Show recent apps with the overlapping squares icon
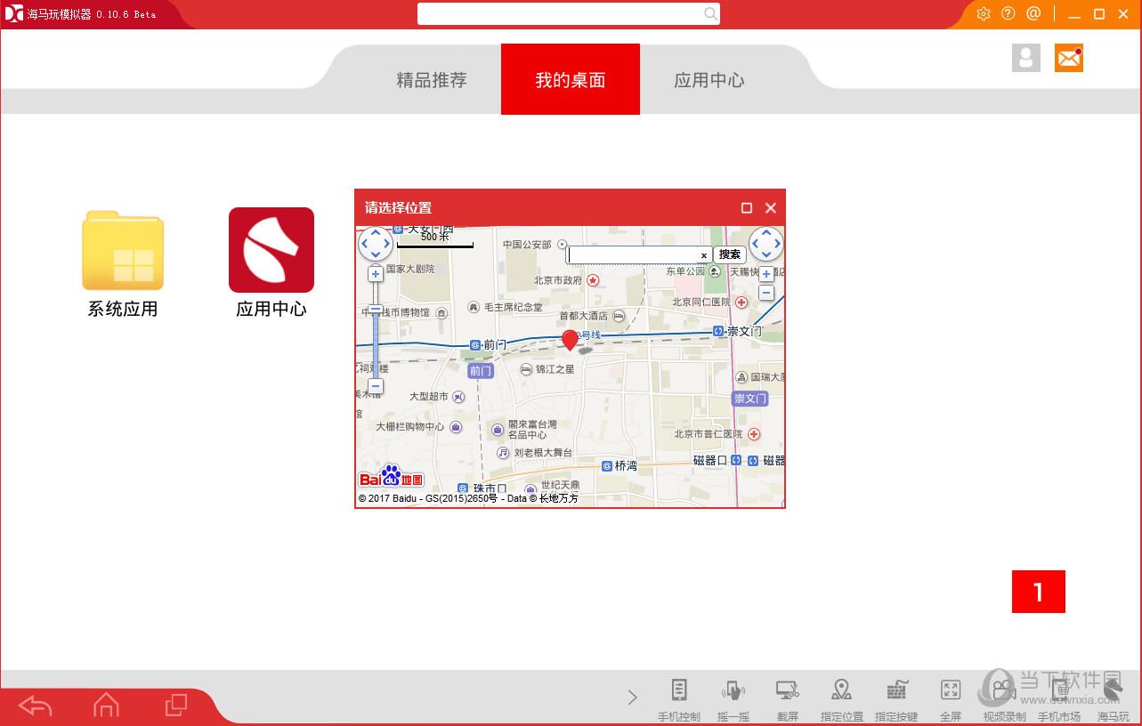 coord(176,706)
